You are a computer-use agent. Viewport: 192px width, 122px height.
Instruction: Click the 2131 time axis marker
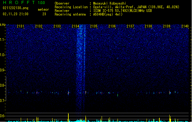20,26
